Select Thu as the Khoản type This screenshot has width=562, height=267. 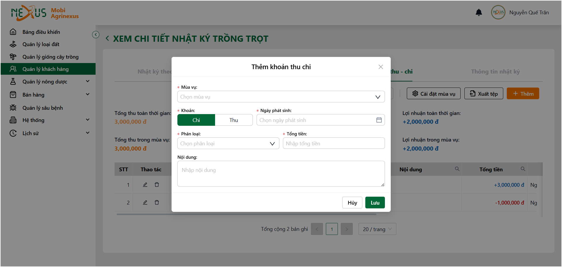click(234, 120)
